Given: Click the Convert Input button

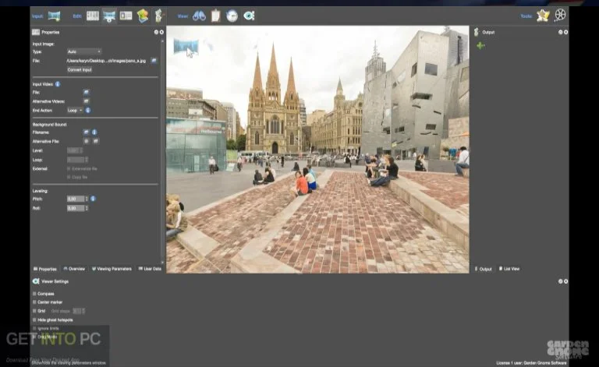Looking at the screenshot, I should pos(80,70).
